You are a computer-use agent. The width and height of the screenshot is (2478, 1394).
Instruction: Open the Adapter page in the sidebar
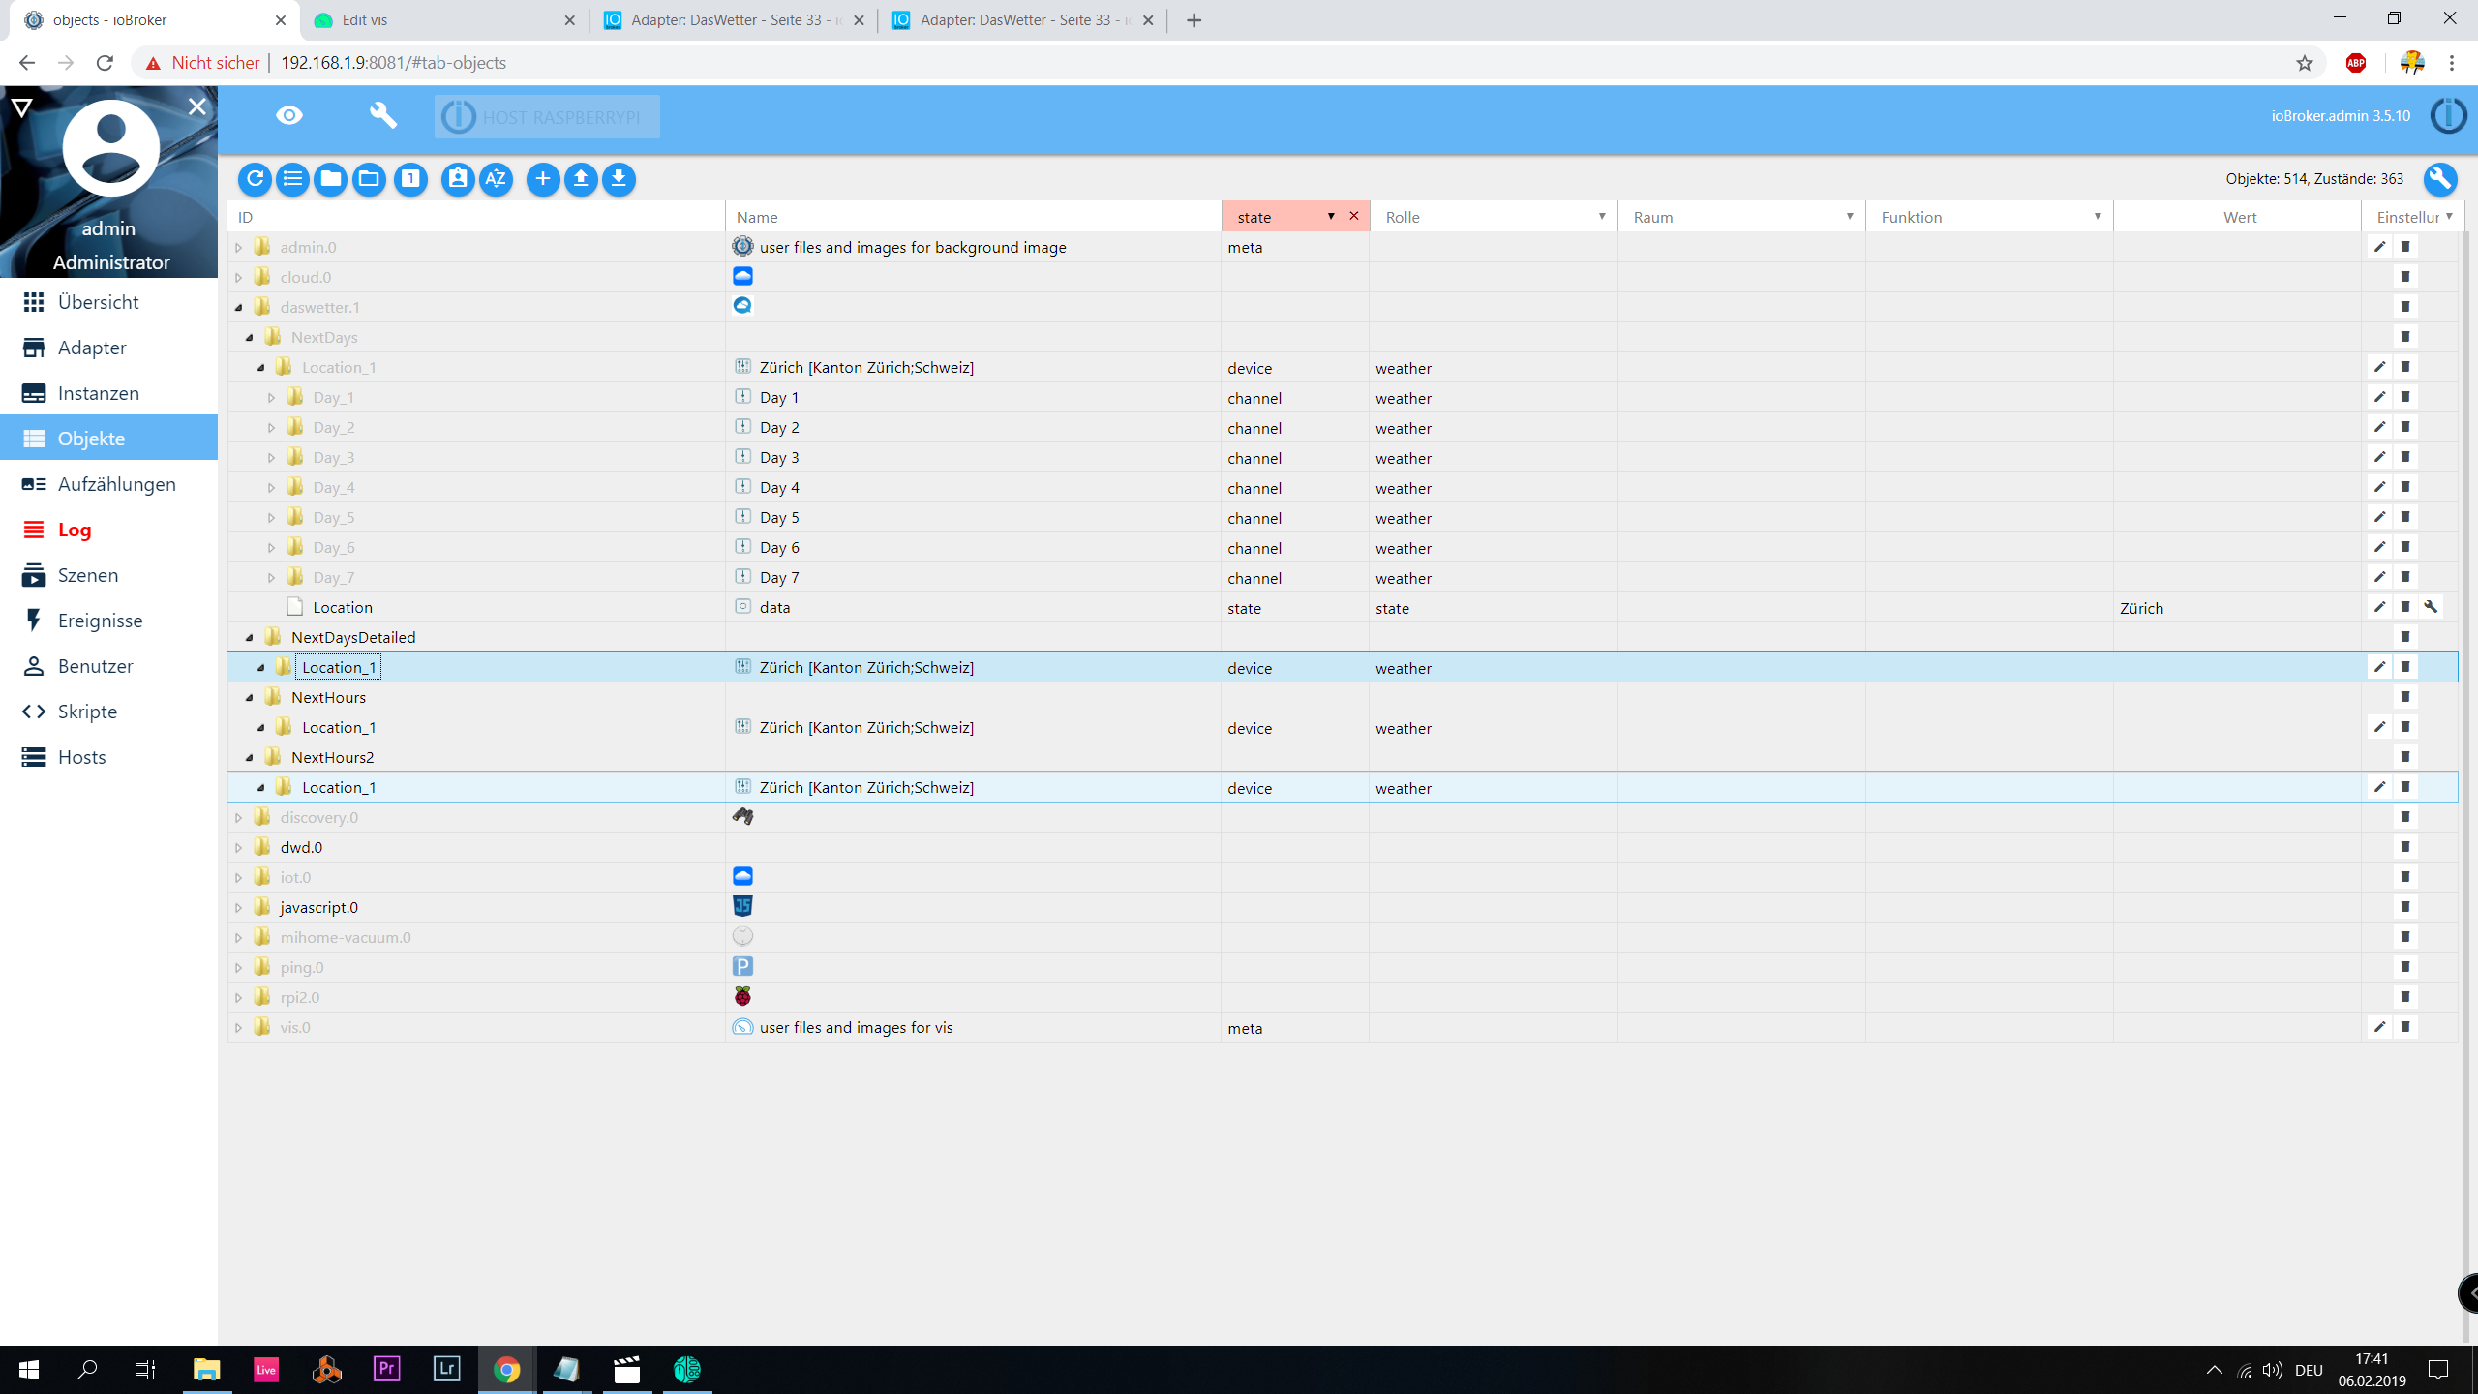(92, 348)
